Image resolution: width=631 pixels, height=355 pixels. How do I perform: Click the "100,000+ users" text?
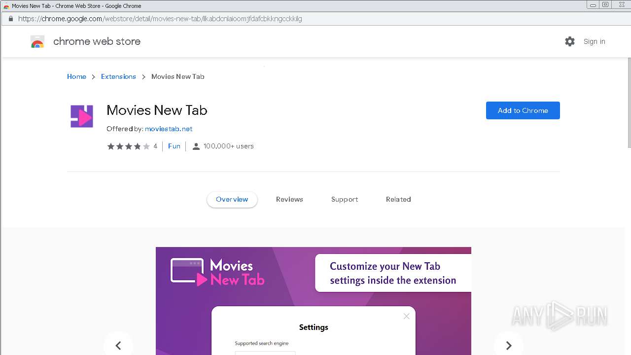coord(229,146)
